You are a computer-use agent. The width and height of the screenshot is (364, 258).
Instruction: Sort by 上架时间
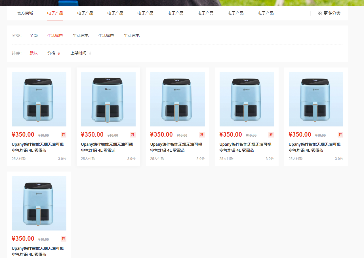coord(79,53)
